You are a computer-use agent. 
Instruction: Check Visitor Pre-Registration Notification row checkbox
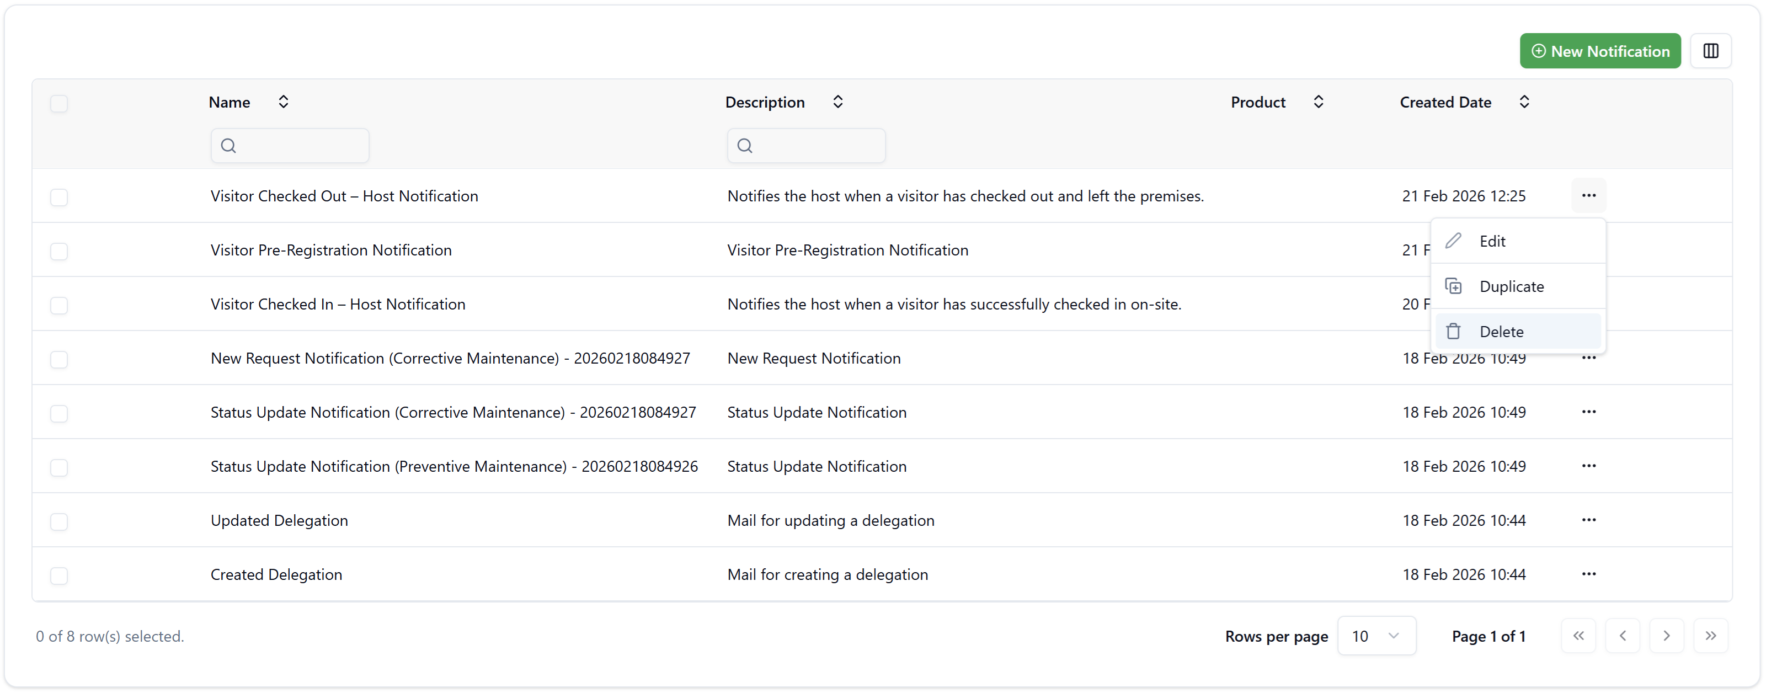click(59, 252)
